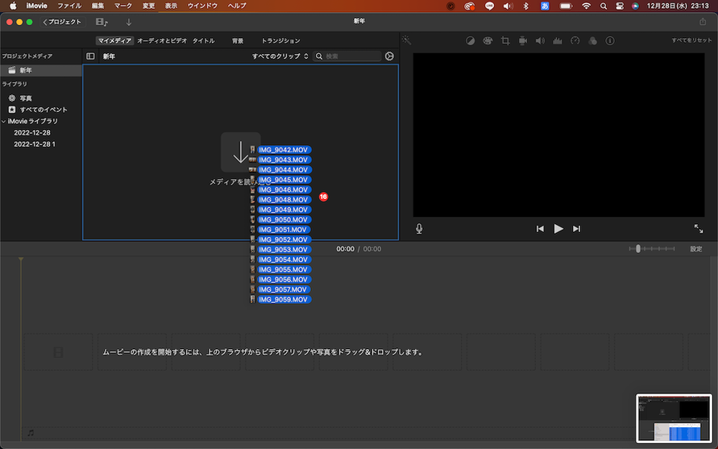Open the ウインドウ menu
718x449 pixels.
point(202,6)
